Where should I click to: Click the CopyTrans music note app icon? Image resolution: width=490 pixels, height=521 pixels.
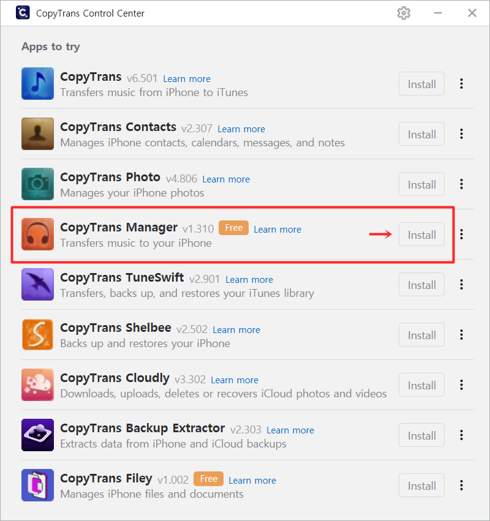[x=37, y=83]
